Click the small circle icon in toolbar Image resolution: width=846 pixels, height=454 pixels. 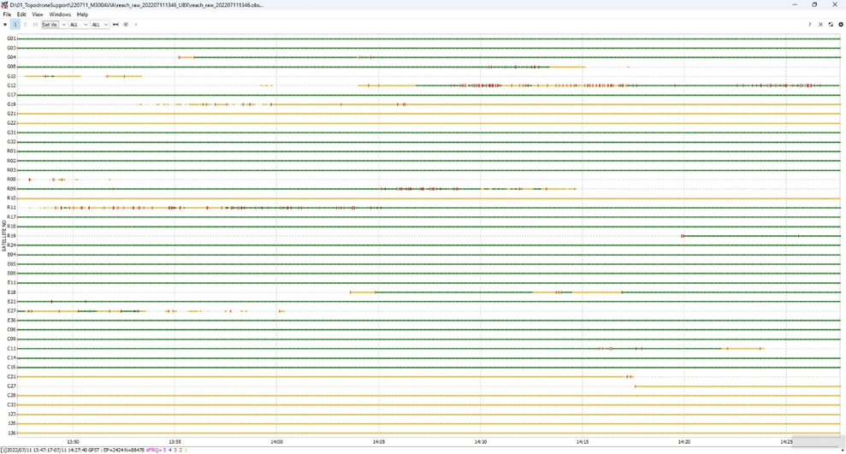(x=135, y=24)
